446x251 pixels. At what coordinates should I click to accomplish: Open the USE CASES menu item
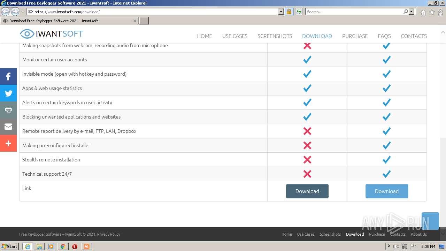235,36
